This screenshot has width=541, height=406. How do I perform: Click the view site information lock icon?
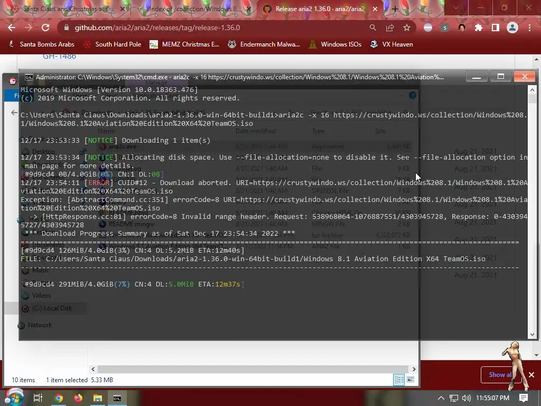[67, 27]
